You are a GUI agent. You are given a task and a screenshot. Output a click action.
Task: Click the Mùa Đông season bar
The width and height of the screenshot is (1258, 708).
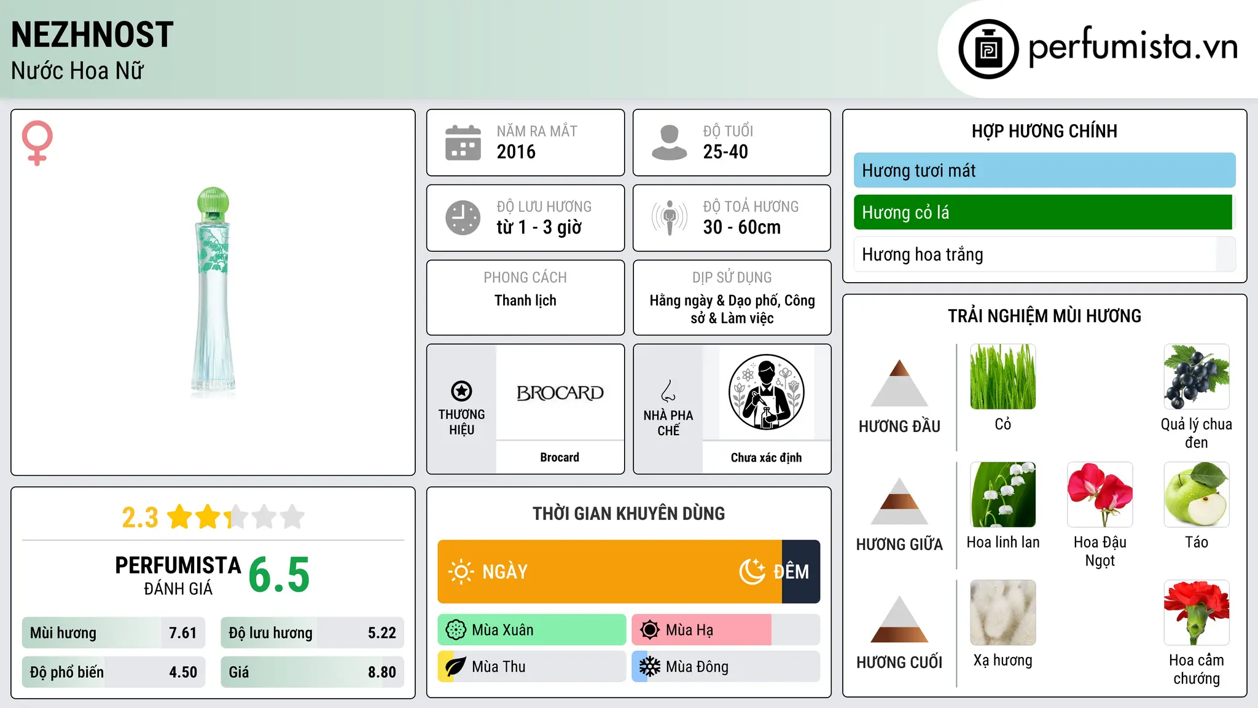pos(726,667)
